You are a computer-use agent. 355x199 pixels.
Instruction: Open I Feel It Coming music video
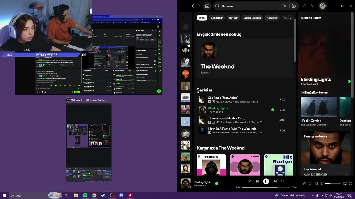(x=319, y=107)
